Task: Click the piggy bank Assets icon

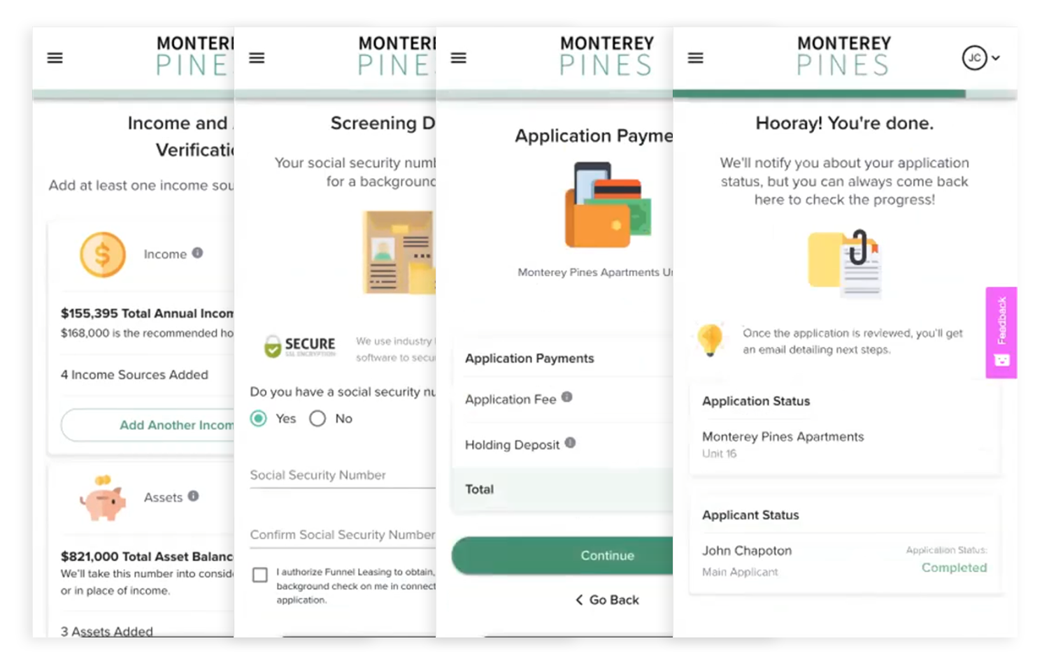Action: click(103, 498)
